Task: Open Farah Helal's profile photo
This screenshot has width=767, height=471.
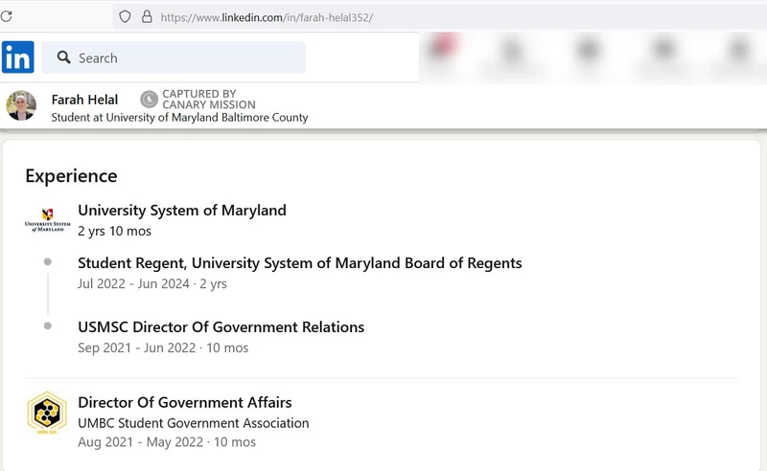Action: point(21,105)
